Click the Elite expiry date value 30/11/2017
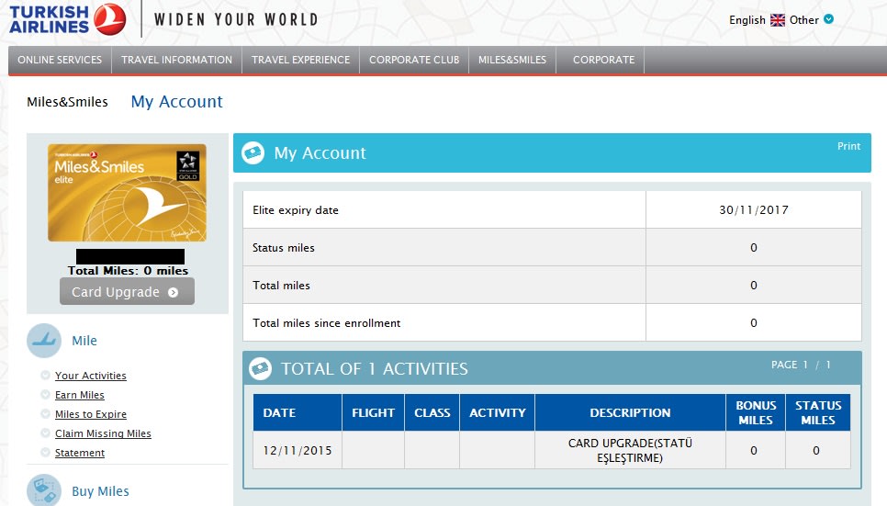This screenshot has height=506, width=887. tap(754, 210)
